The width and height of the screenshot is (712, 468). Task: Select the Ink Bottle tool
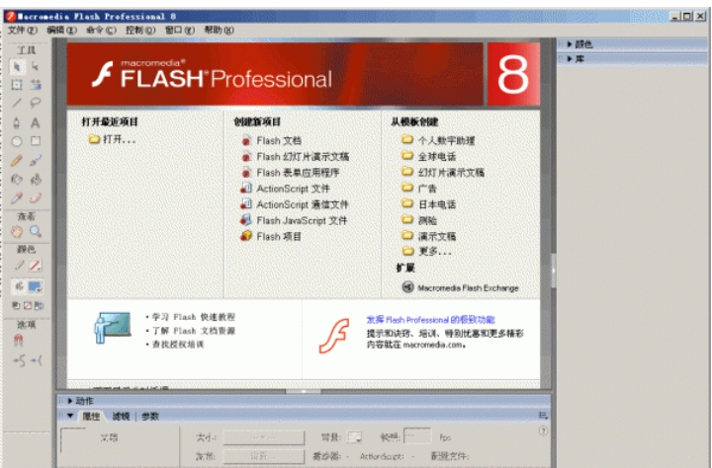pos(17,179)
